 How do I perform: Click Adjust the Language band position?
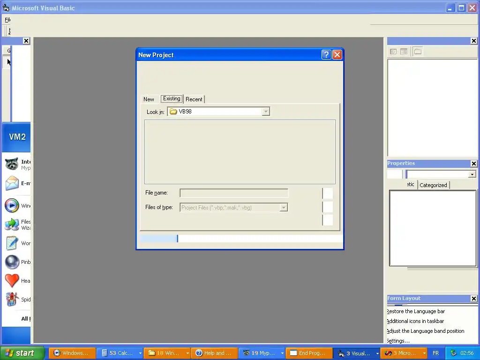(x=426, y=331)
